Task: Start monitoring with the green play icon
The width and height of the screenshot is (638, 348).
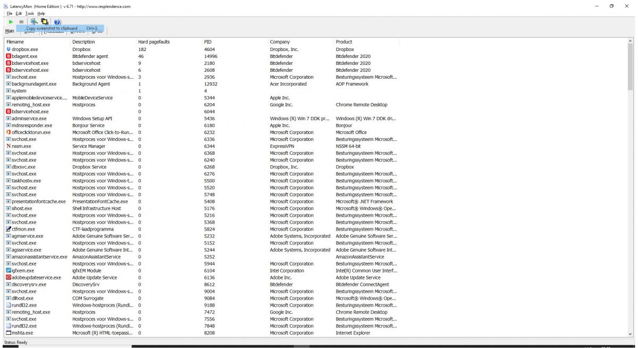Action: coord(11,22)
